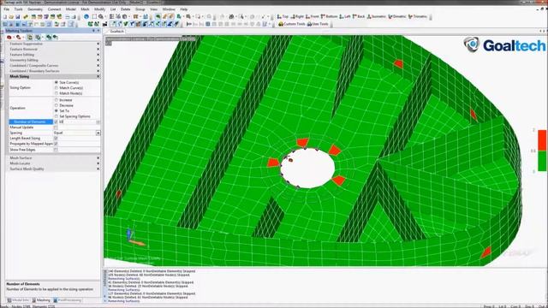Click the dashed selection box icon
548x308 pixels.
coord(94,17)
